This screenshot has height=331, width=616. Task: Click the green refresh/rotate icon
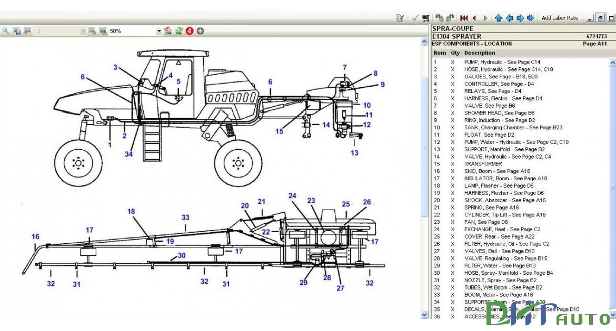pos(178,30)
